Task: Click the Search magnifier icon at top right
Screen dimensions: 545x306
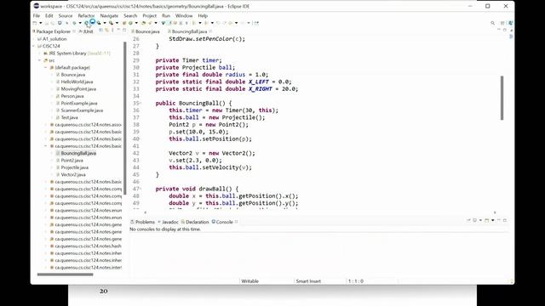Action: click(x=492, y=23)
